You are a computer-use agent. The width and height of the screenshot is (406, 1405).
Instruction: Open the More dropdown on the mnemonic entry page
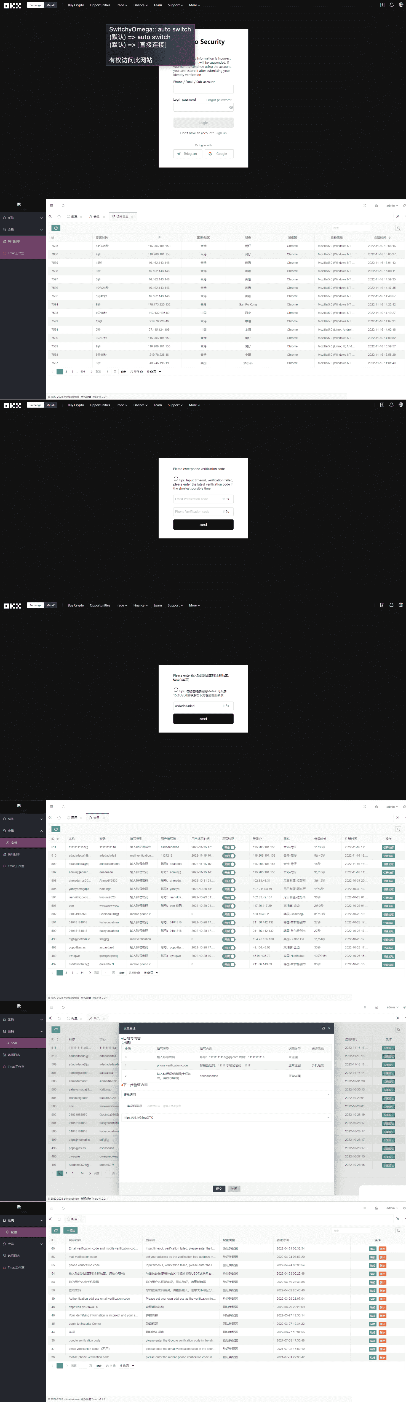194,605
